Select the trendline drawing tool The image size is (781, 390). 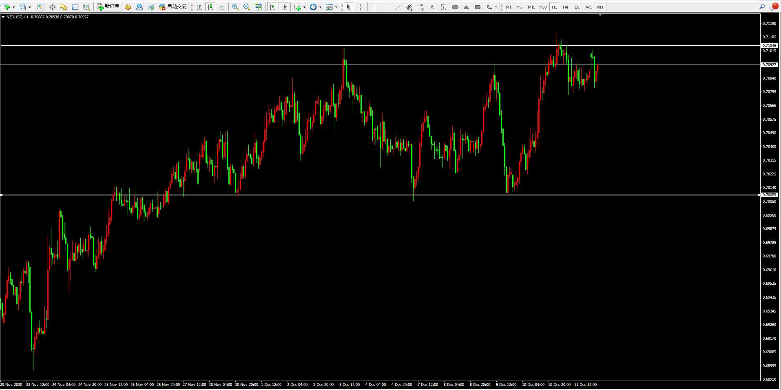[x=398, y=7]
